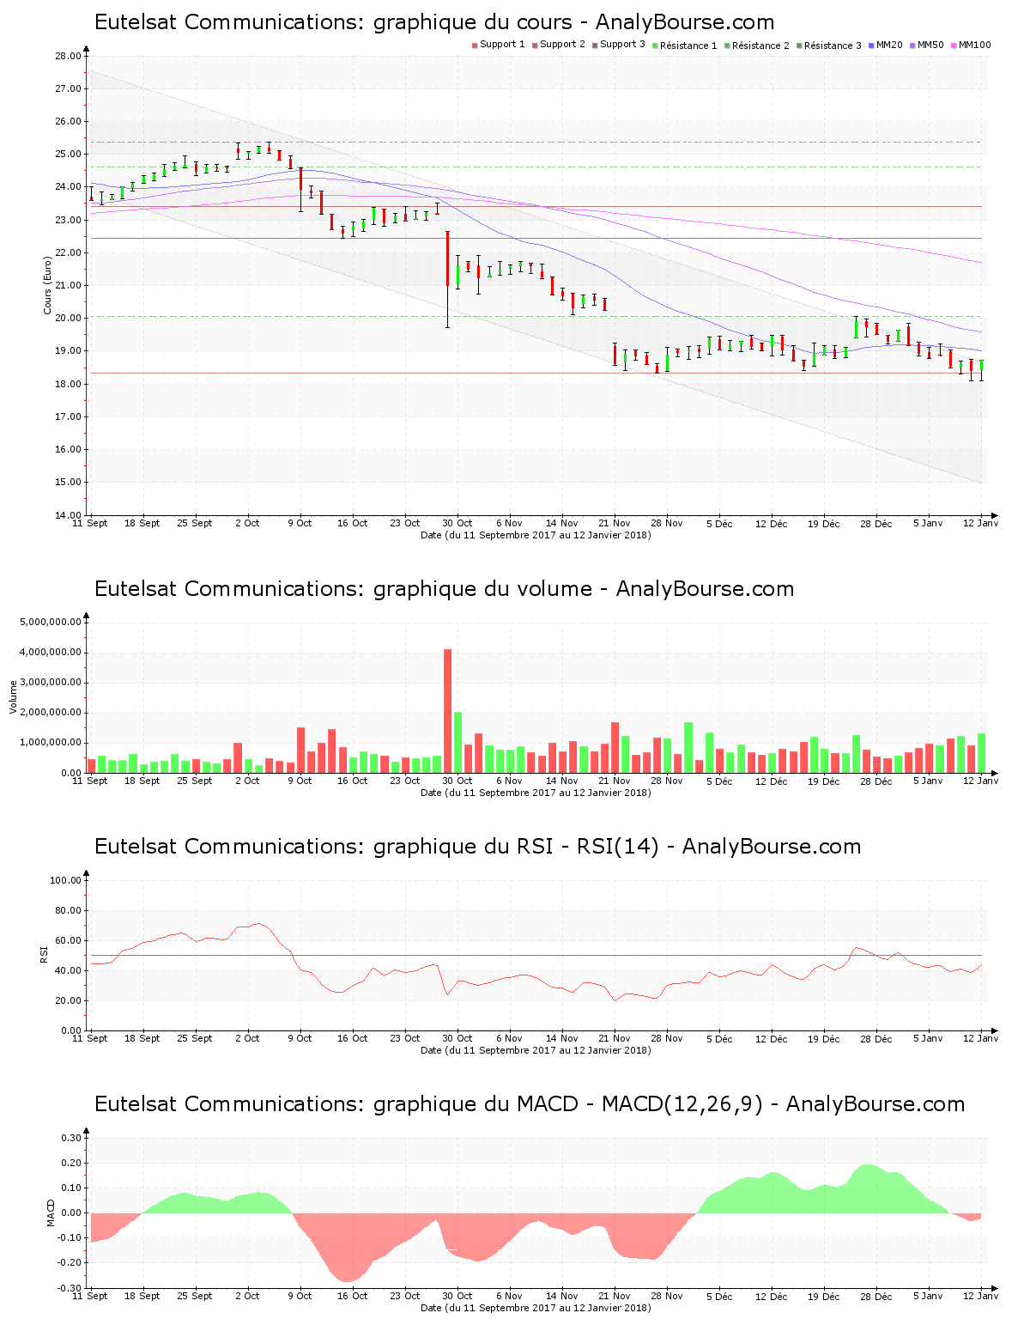1030x1331 pixels.
Task: Click the 0.30 value on MACD axis
Action: 71,1138
